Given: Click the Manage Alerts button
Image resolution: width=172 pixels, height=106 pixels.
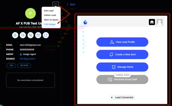Looking at the screenshot, I should [x=122, y=67].
